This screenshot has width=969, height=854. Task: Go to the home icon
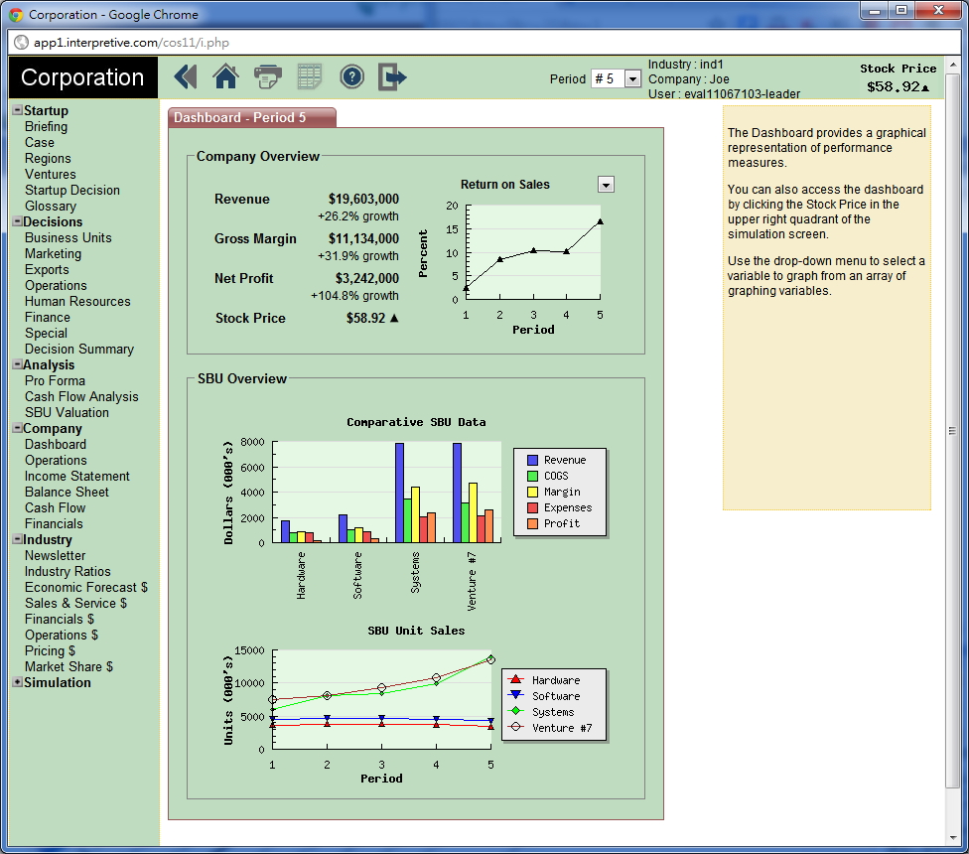point(226,77)
